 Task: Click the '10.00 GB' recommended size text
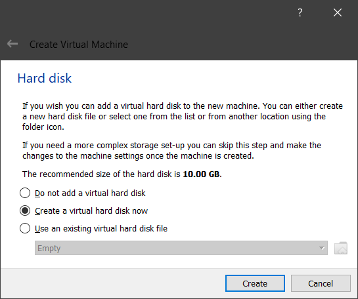click(202, 174)
